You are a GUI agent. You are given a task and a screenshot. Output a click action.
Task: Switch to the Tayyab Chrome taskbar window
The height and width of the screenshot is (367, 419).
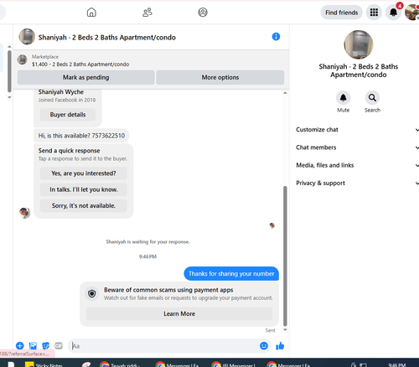(120, 364)
